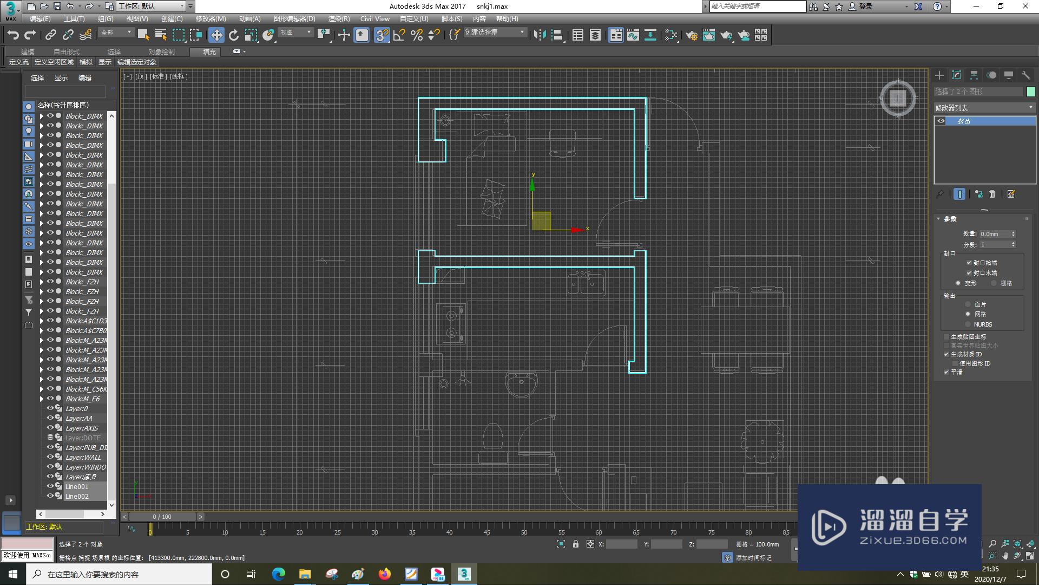Select the Grid (栅格) capping radio button
Viewport: 1039px width, 586px height.
[x=994, y=283]
